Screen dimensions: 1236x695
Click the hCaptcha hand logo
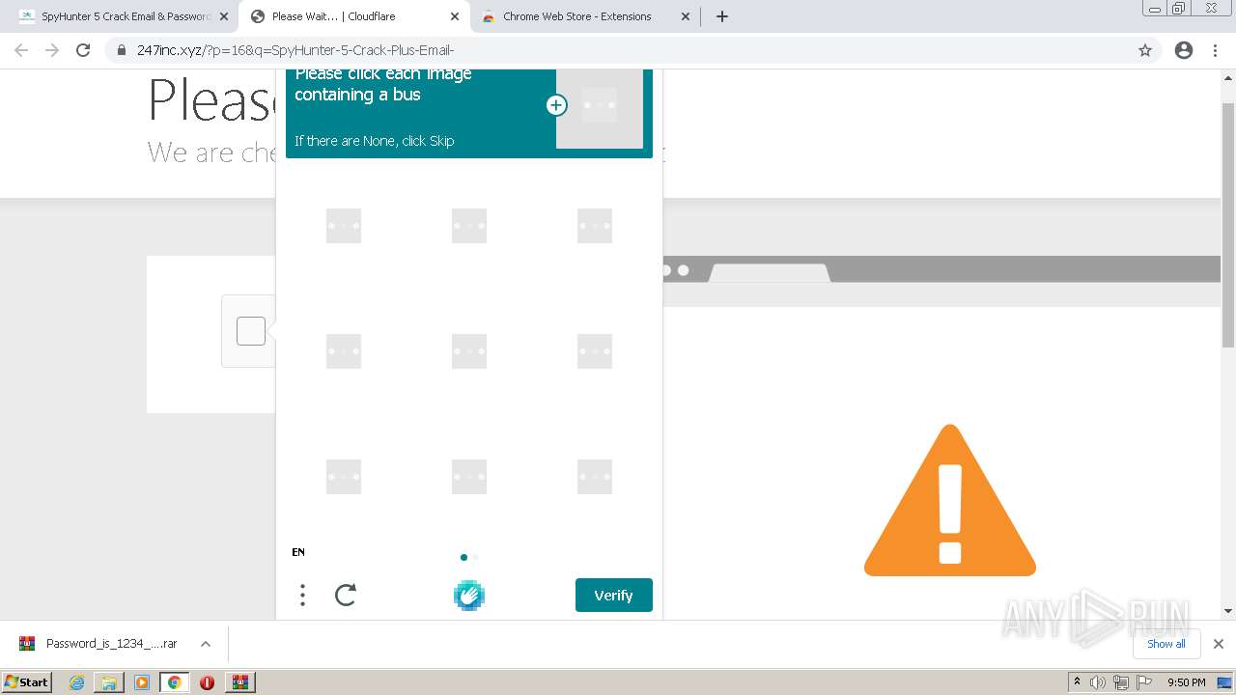469,595
